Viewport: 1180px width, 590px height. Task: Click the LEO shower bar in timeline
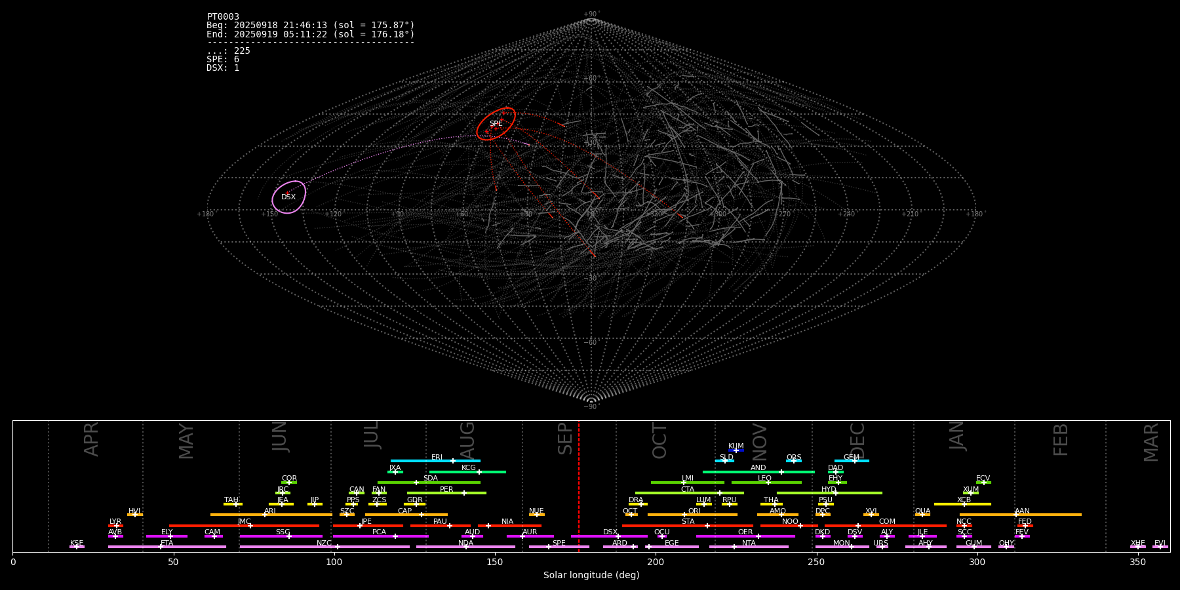coord(766,482)
